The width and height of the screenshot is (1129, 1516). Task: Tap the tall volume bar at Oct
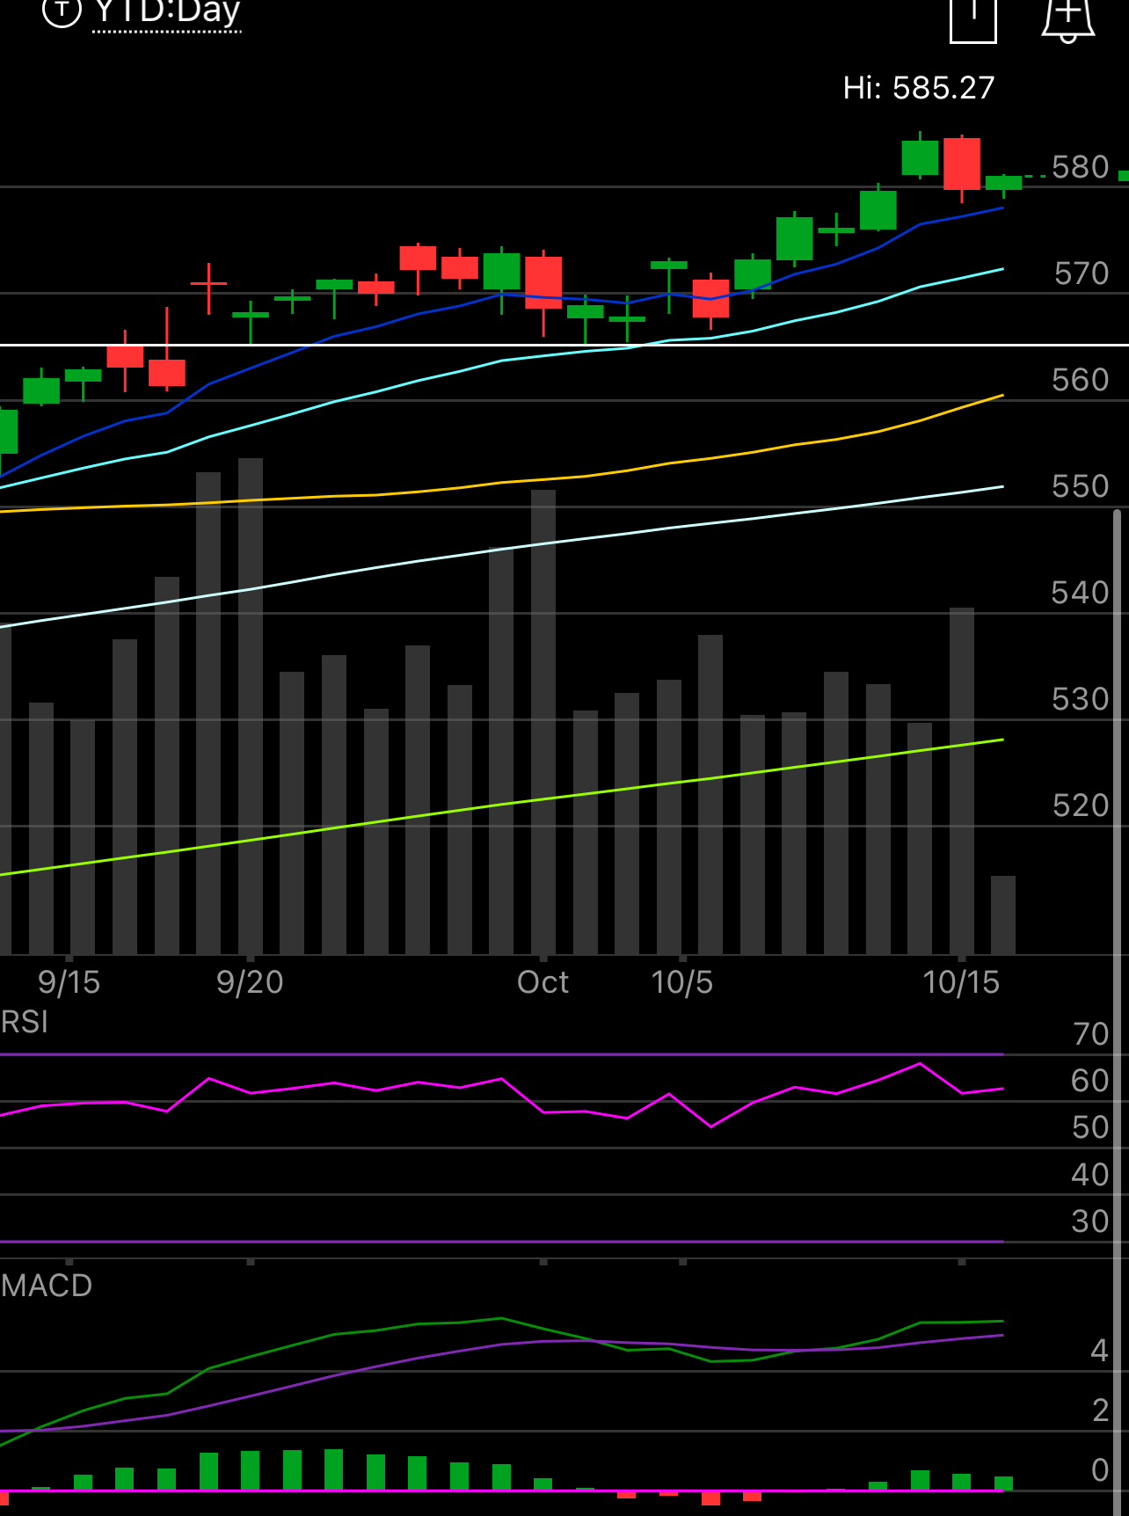(x=543, y=722)
